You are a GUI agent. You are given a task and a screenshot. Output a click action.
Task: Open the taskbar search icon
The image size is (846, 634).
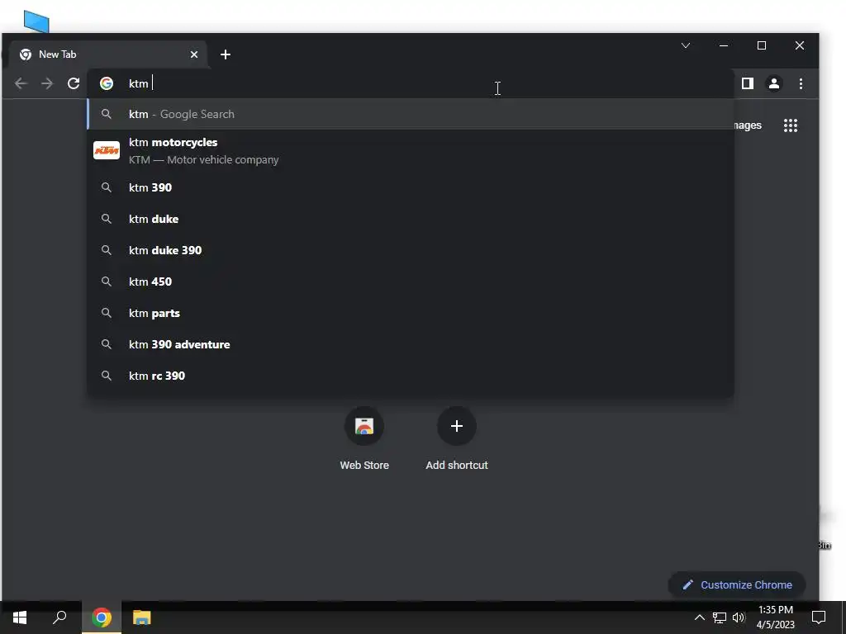pos(59,617)
